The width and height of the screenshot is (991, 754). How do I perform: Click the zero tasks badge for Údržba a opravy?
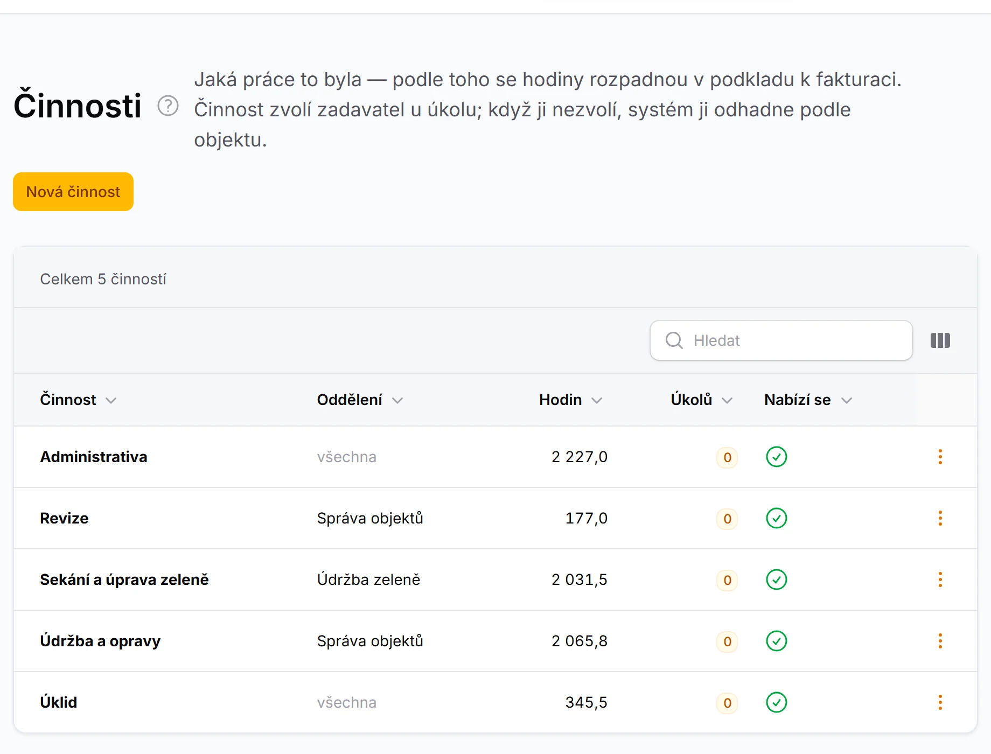click(727, 641)
